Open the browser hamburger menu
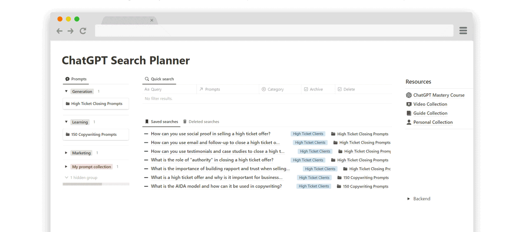This screenshot has height=232, width=529. coord(463,31)
